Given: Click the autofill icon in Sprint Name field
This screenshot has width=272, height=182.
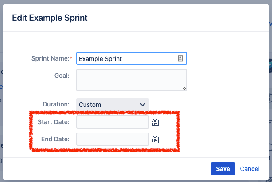Looking at the screenshot, I should (x=180, y=58).
